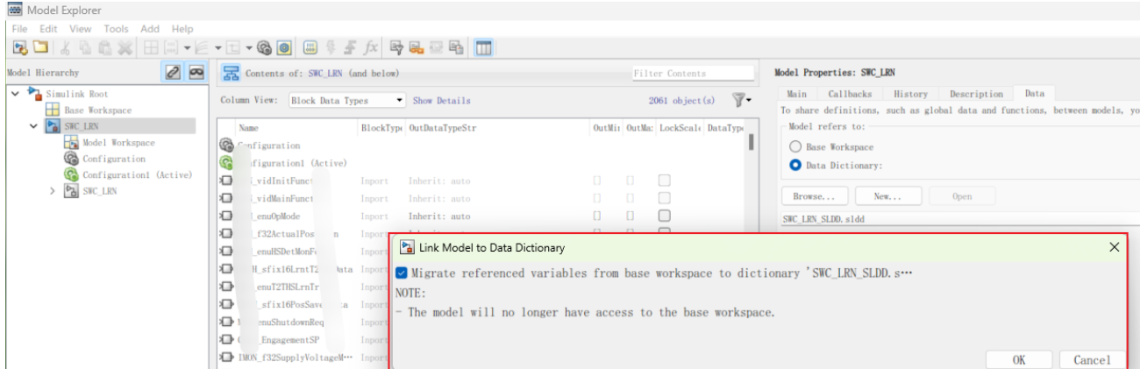Expand the nested SWC_LRN subsystem node
The width and height of the screenshot is (1140, 369).
point(52,191)
